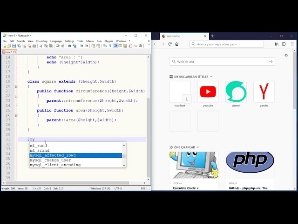
Task: Click the Firefox back arrow
Action: [x=156, y=44]
